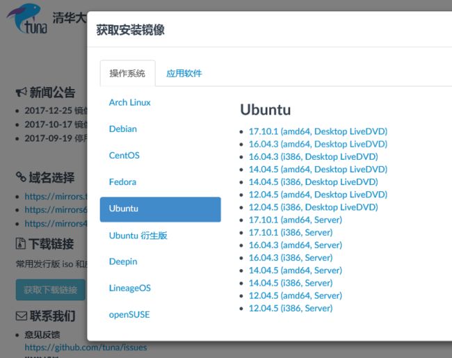Click the envelope icon beside 联系我们
This screenshot has width=452, height=358.
22,316
